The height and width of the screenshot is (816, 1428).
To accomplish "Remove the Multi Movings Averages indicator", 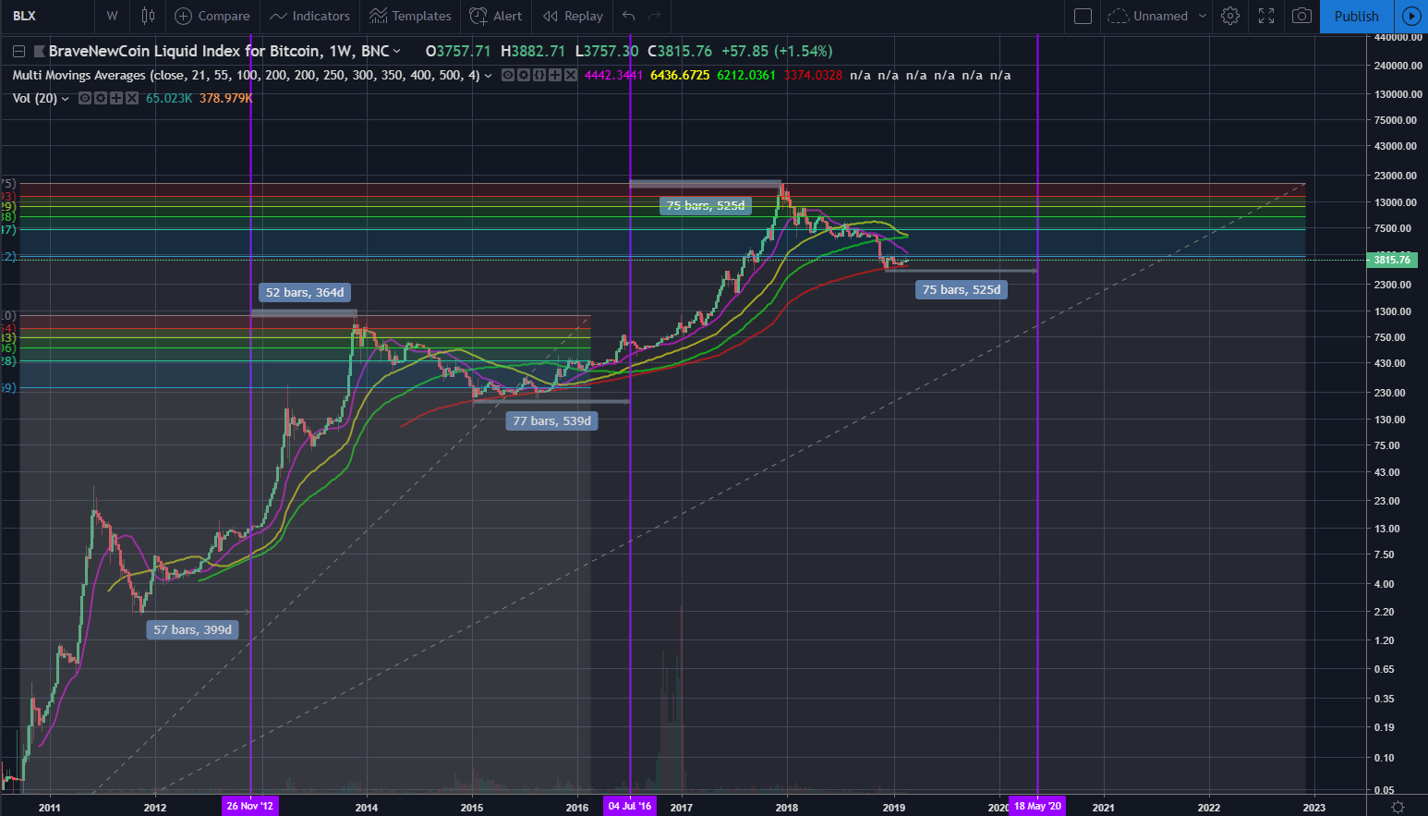I will (x=570, y=75).
